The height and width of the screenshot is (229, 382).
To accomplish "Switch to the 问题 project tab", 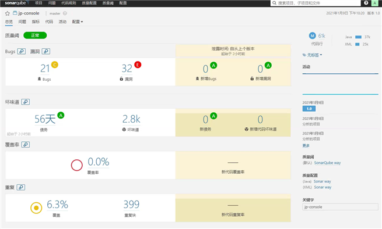I will pos(22,22).
